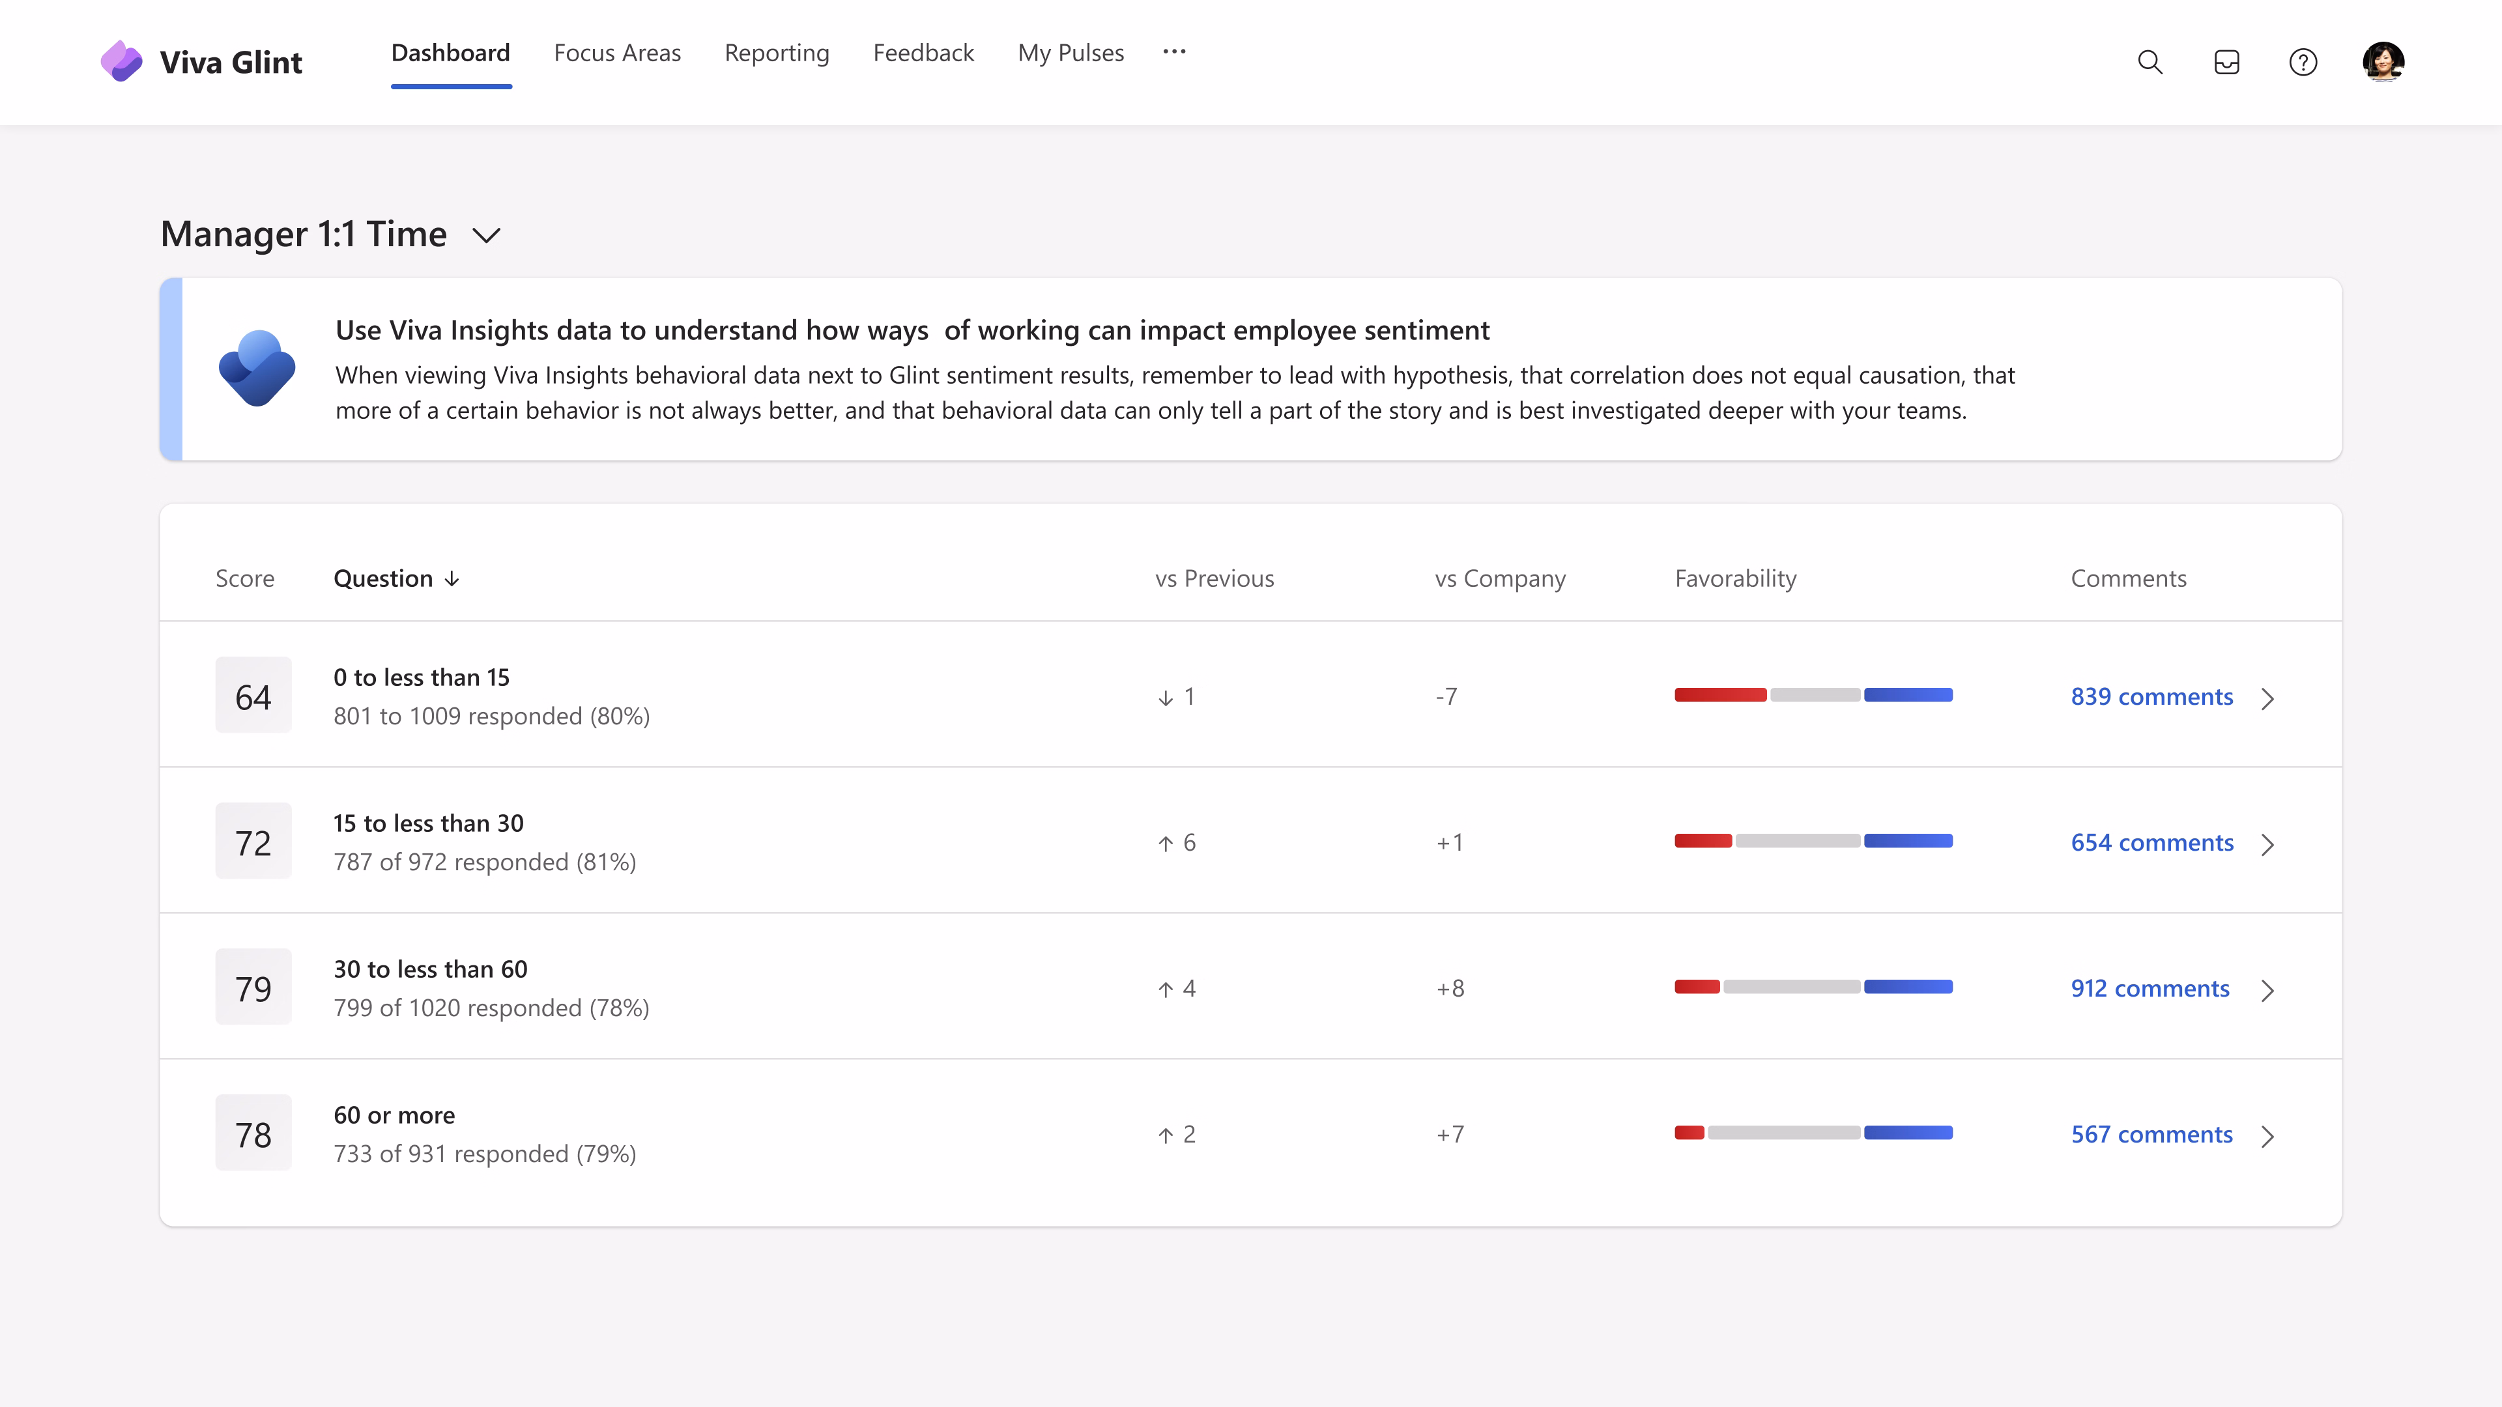Open the search icon in header
The height and width of the screenshot is (1407, 2502).
tap(2150, 62)
